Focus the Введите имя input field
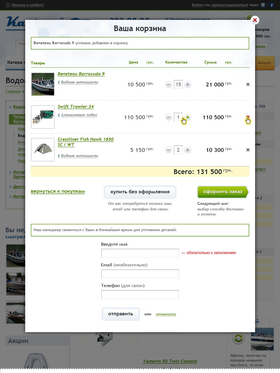 pyautogui.click(x=140, y=253)
